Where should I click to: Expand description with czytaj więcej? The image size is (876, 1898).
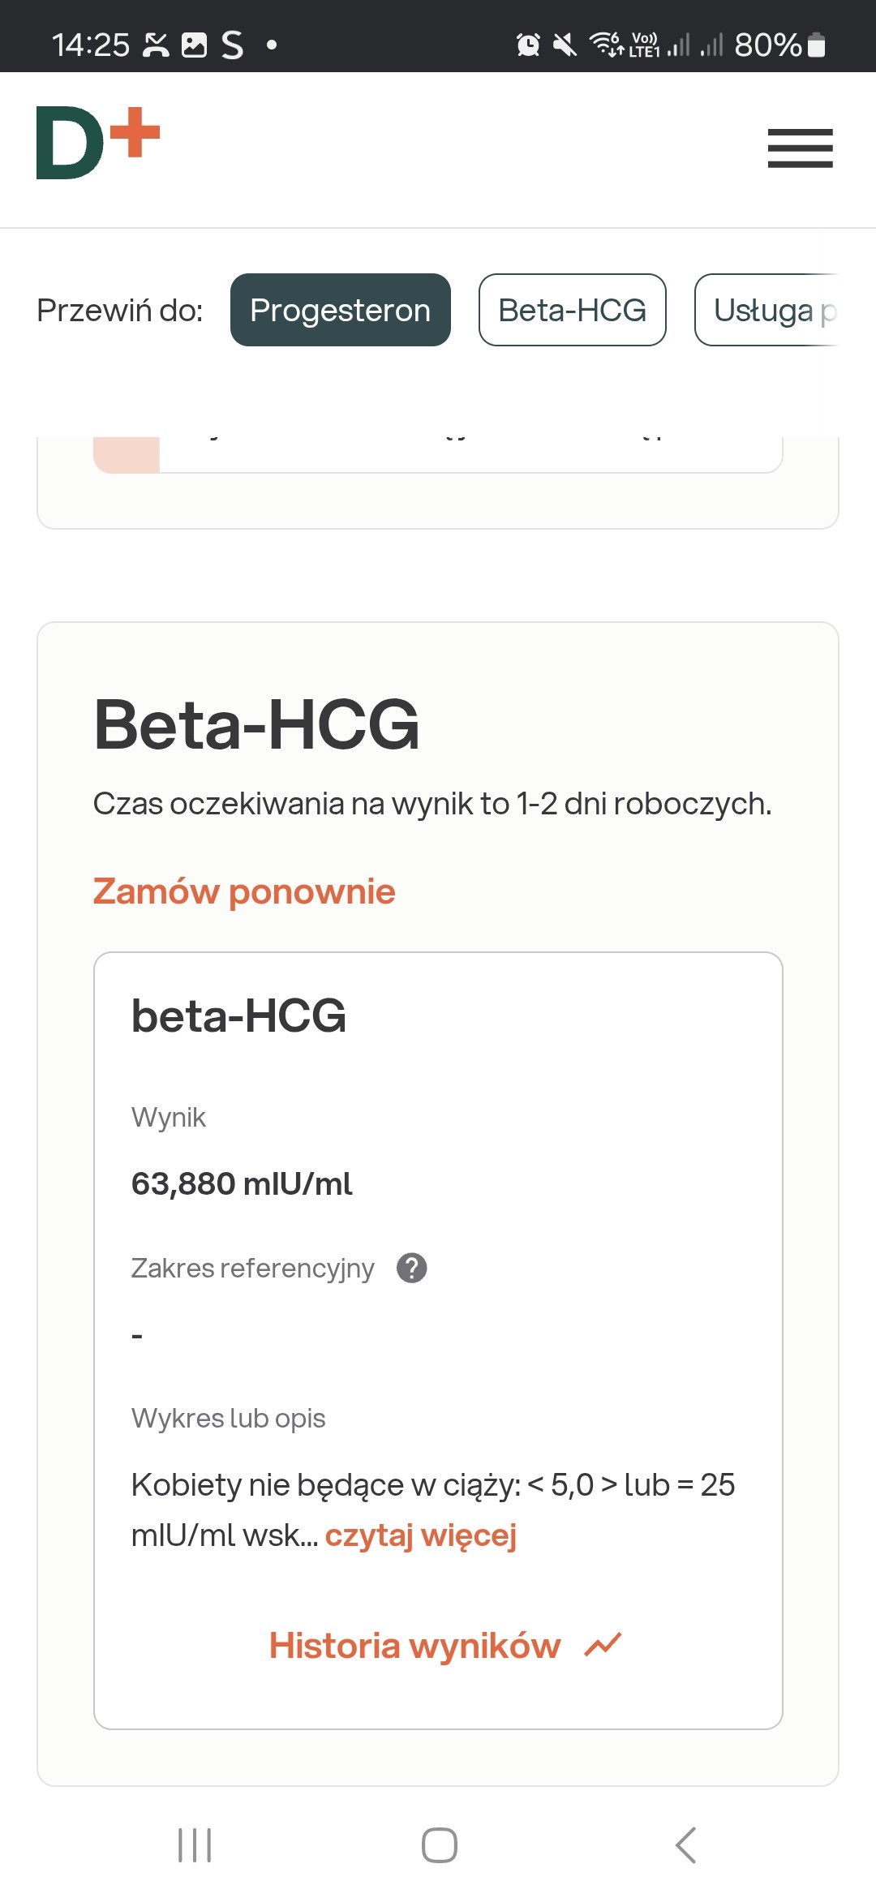click(420, 1535)
